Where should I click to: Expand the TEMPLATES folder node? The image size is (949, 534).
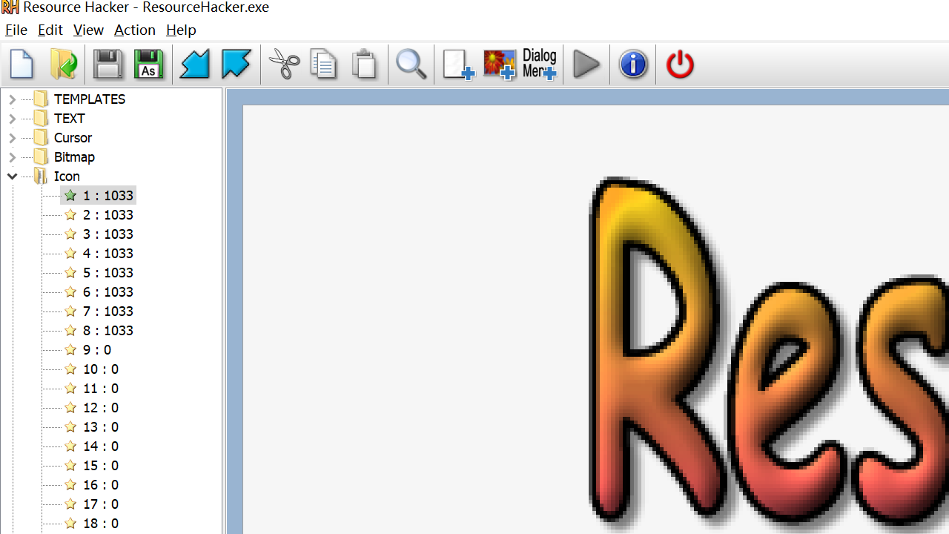[x=13, y=99]
